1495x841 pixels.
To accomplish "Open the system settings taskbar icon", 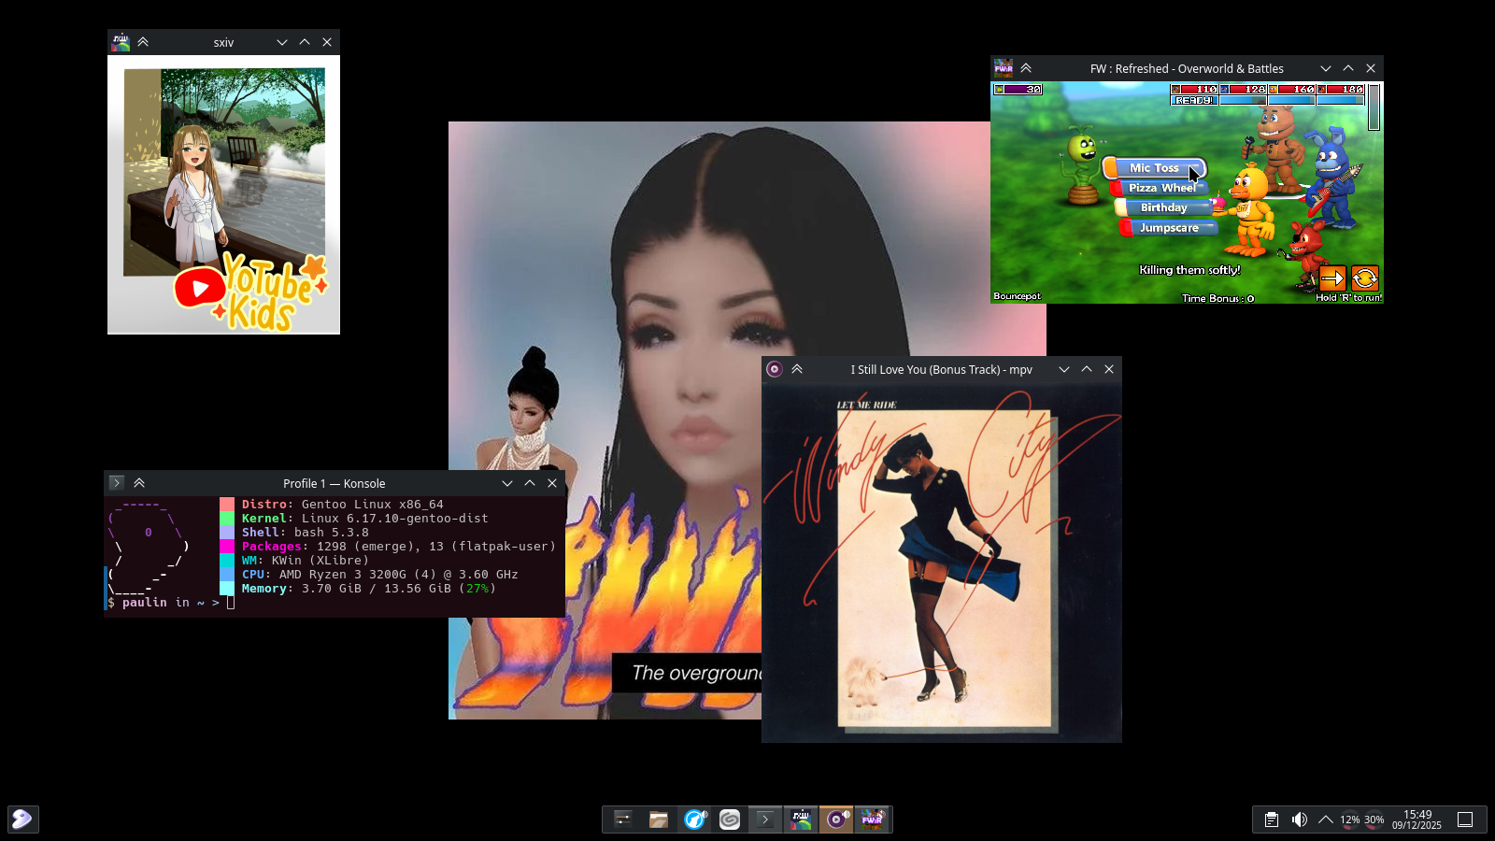I will click(x=622, y=820).
